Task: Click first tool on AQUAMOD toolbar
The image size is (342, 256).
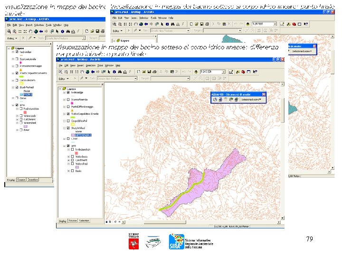Action: coord(215,100)
